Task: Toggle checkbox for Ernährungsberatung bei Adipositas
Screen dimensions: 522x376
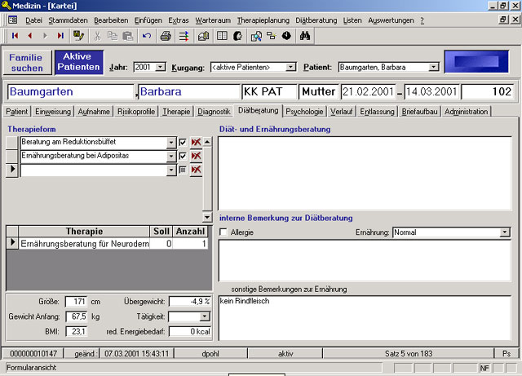Action: tap(183, 156)
